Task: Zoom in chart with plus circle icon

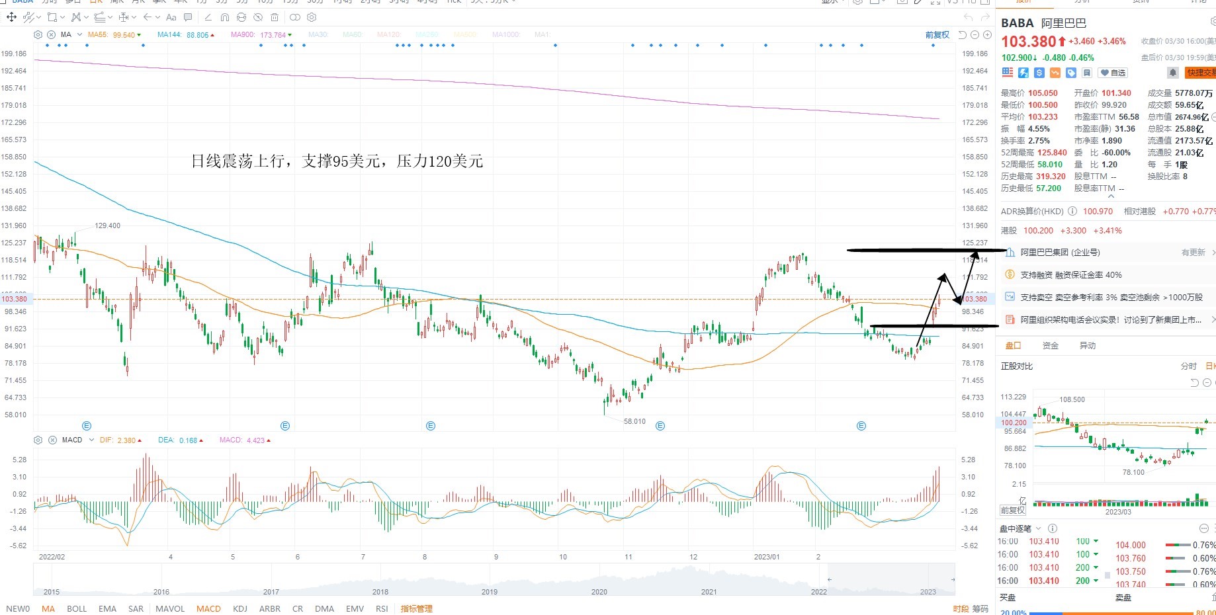Action: pyautogui.click(x=987, y=35)
